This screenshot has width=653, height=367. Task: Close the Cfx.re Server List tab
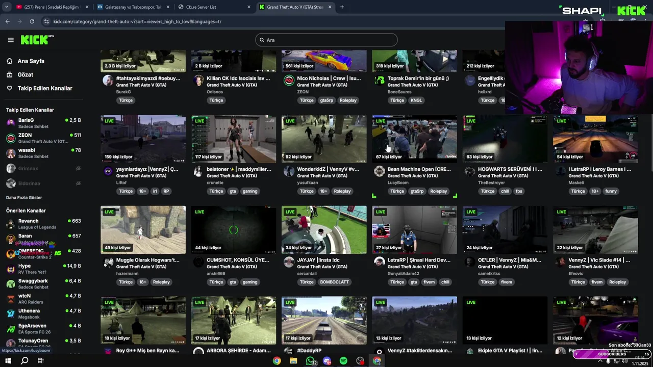click(249, 7)
